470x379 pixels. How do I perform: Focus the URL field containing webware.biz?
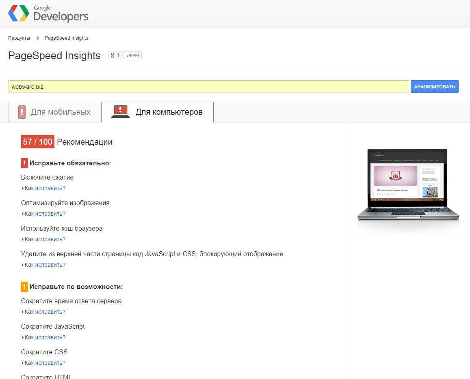208,86
